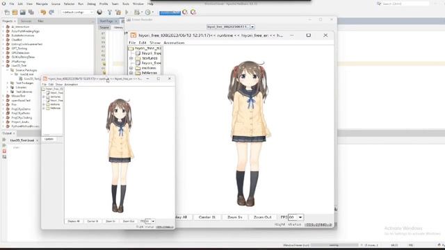Click the New Project toolbar icon
The height and width of the screenshot is (250, 445).
15,12
